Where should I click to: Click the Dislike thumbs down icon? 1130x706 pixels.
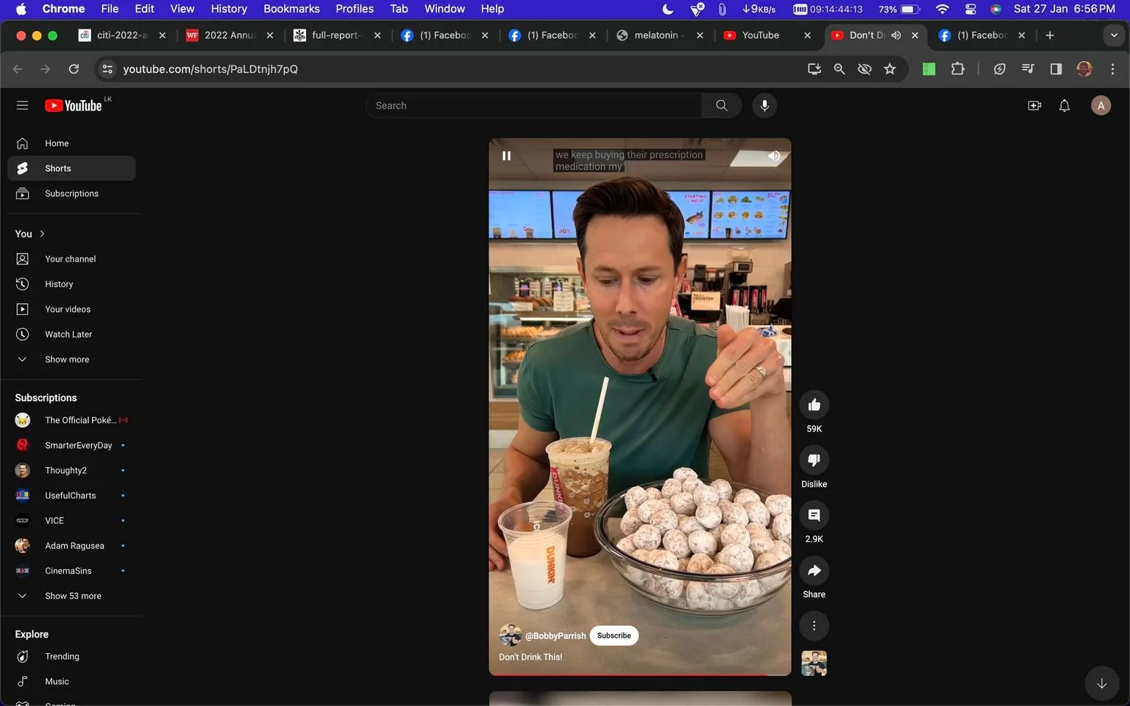click(814, 460)
